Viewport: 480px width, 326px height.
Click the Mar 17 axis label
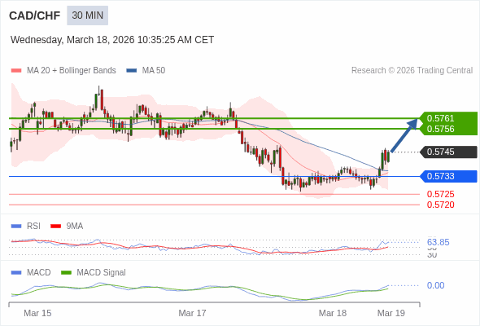tap(192, 313)
